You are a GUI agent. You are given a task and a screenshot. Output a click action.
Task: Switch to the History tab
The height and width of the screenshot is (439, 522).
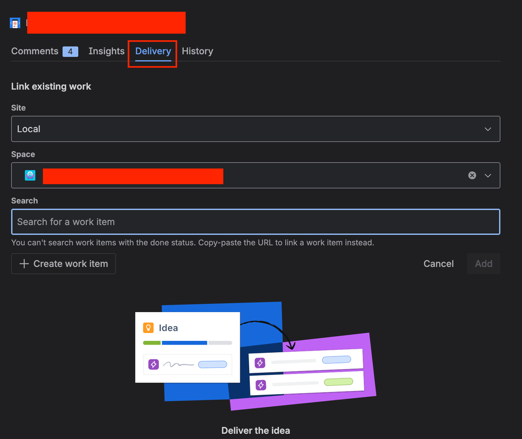point(197,51)
